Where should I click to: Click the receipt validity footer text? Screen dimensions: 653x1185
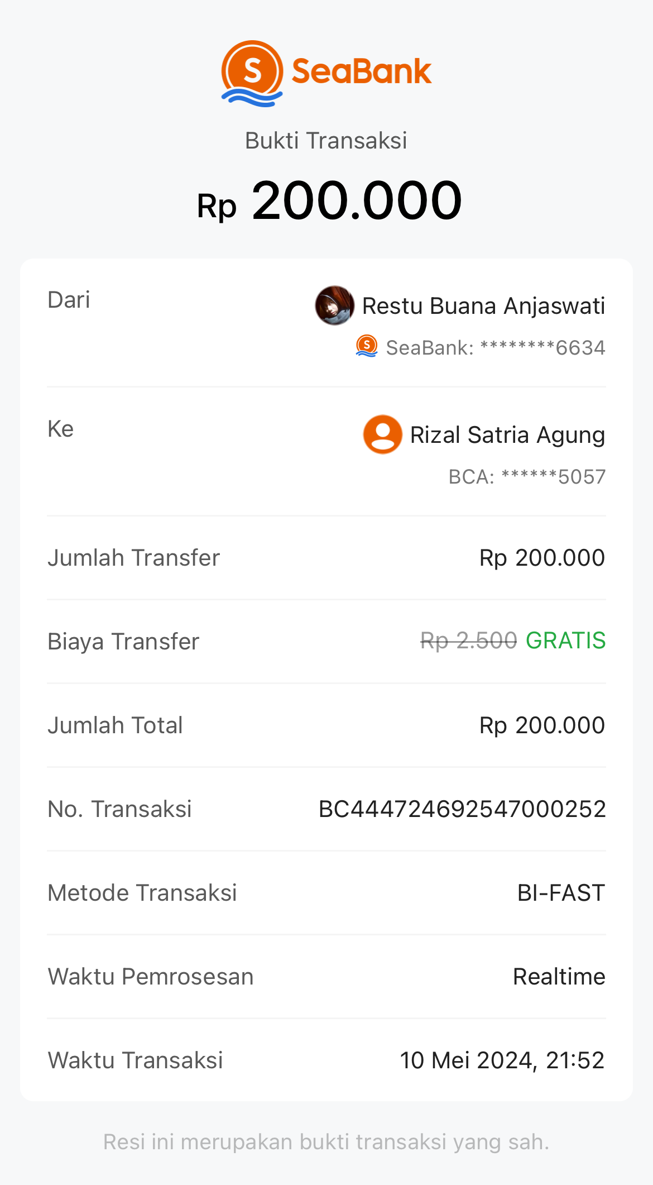[326, 1142]
